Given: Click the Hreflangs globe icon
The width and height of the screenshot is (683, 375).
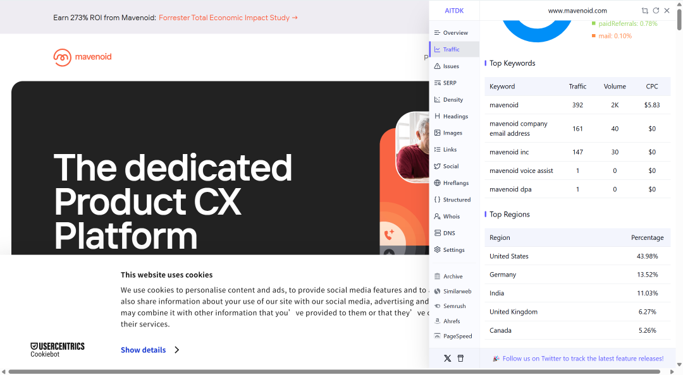Looking at the screenshot, I should pos(438,182).
